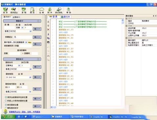Close the 脚本属性 properties panel
The image size is (157, 120).
coord(156,16)
